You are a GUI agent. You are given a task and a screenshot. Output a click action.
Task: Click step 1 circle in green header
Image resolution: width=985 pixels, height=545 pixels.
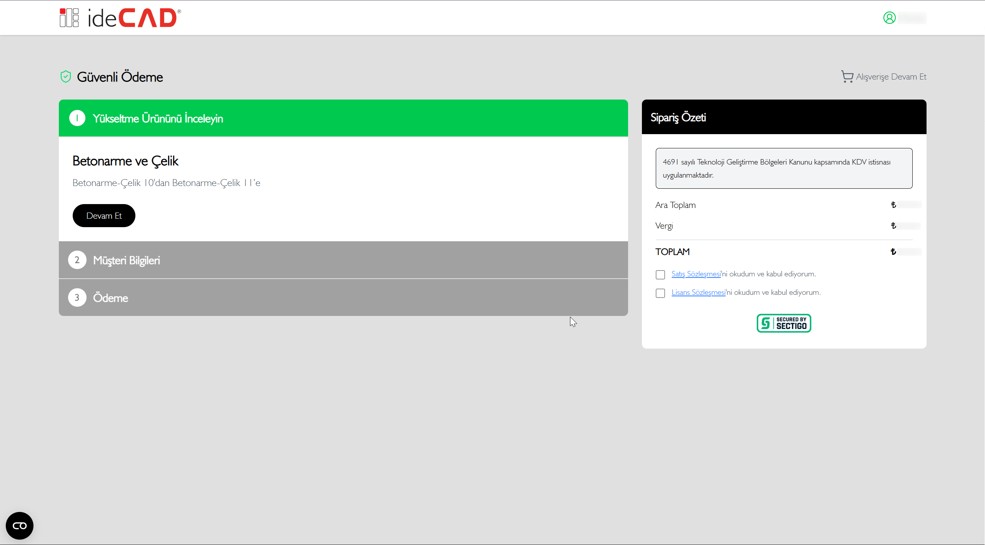point(77,118)
